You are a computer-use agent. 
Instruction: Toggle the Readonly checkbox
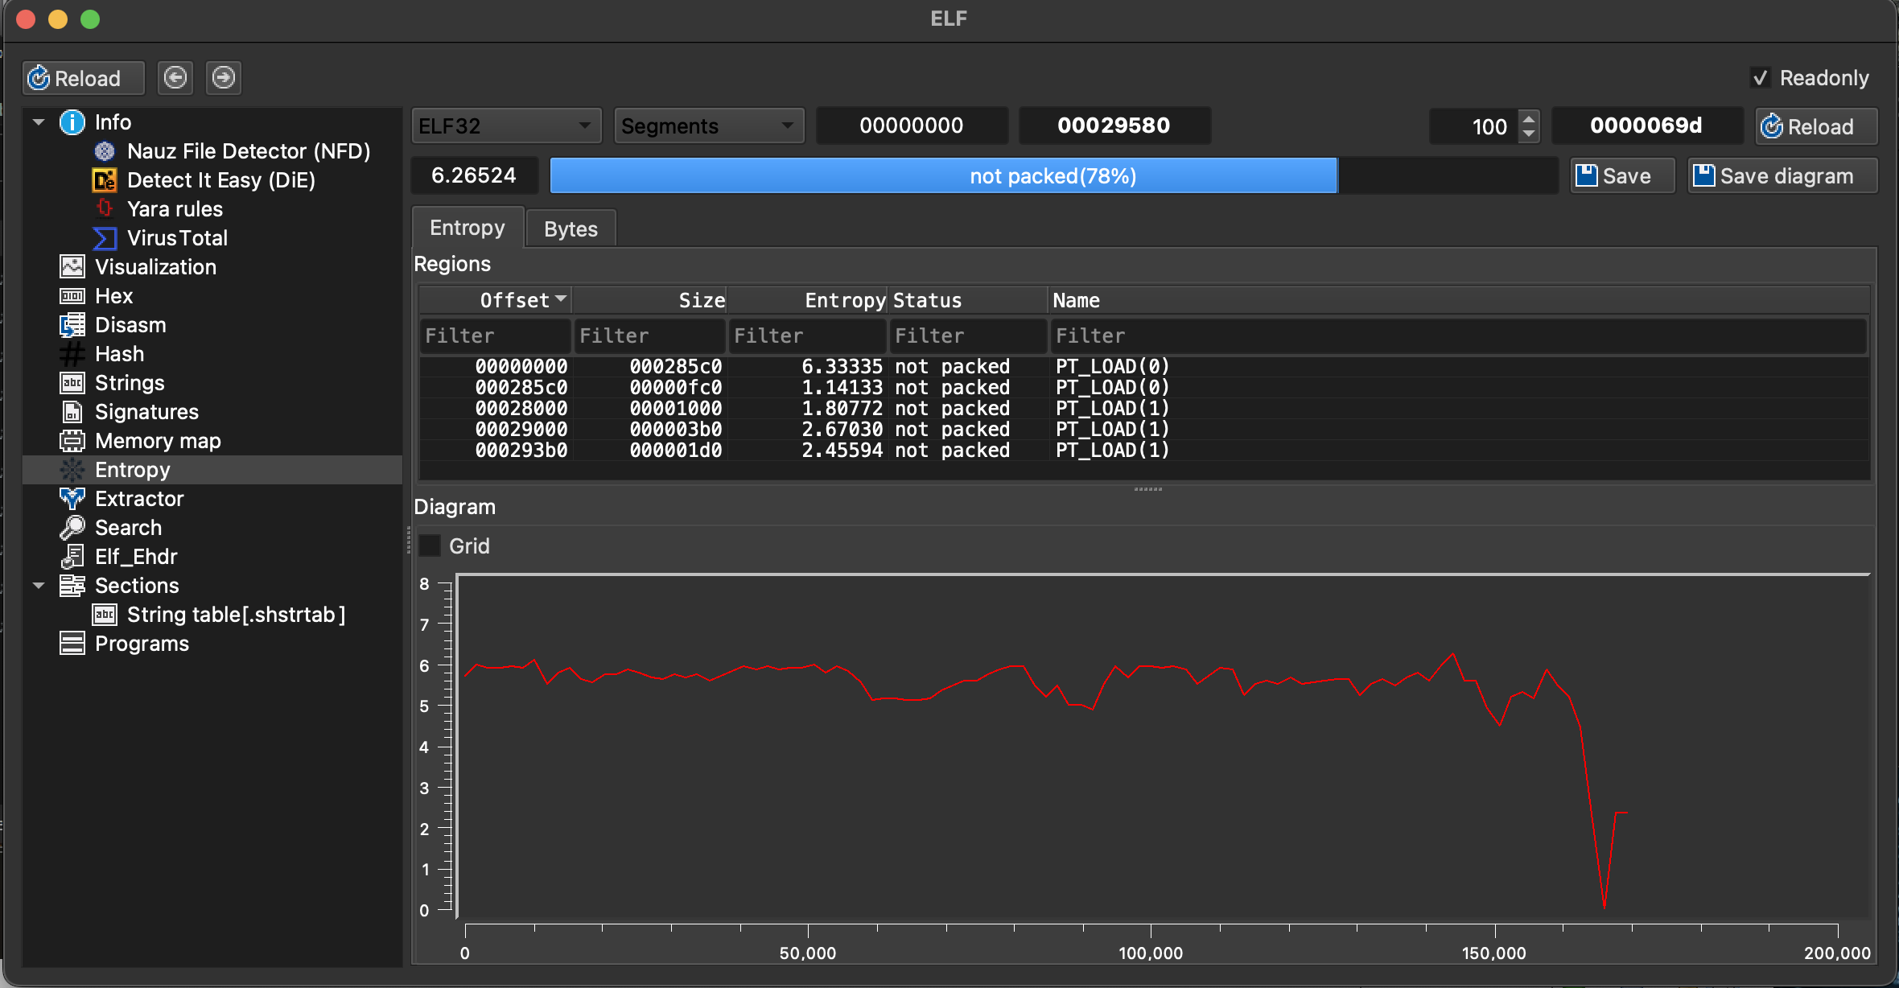click(x=1761, y=78)
